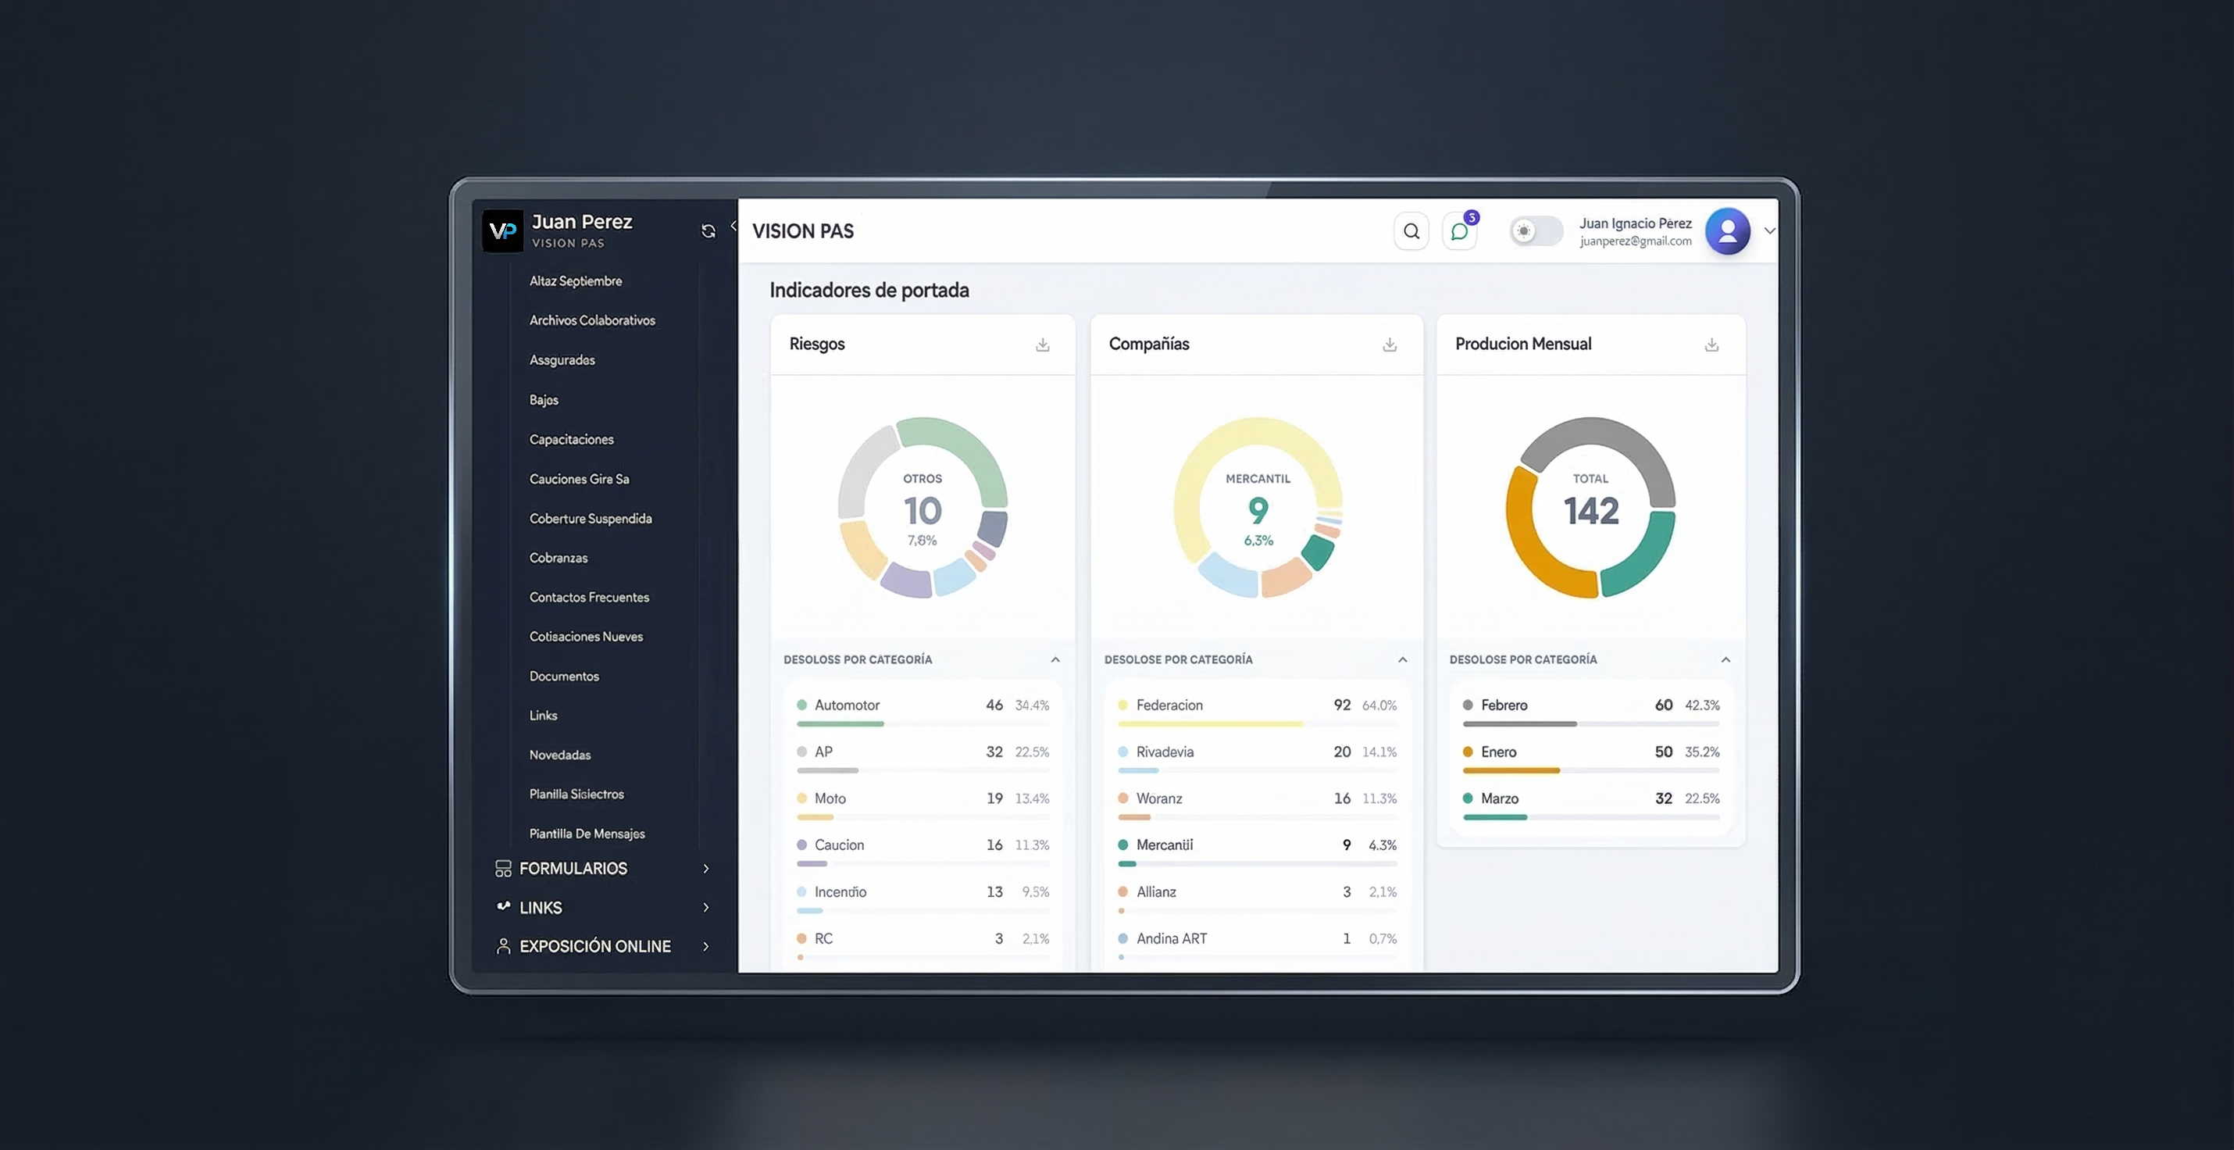This screenshot has height=1150, width=2234.
Task: Collapse the Riesgos category breakdown
Action: coord(1055,660)
